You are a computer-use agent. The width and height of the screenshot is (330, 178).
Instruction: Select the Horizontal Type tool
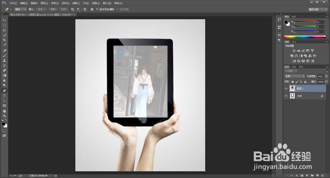tap(4, 96)
